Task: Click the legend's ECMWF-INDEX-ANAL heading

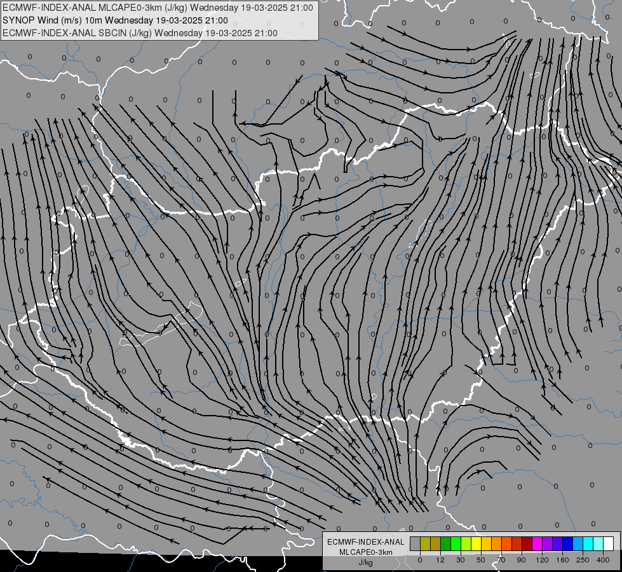Action: click(366, 542)
